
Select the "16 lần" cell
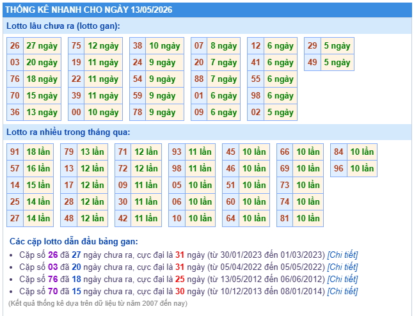click(38, 168)
